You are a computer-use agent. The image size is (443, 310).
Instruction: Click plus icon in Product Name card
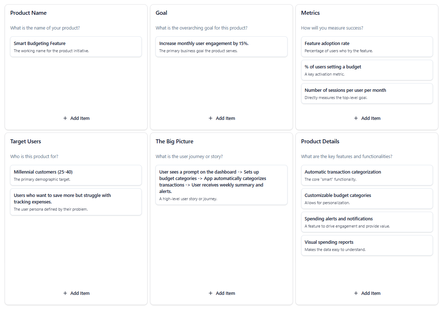(65, 118)
